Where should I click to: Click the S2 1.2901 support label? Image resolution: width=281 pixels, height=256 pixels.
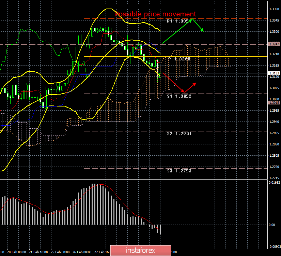pos(179,134)
